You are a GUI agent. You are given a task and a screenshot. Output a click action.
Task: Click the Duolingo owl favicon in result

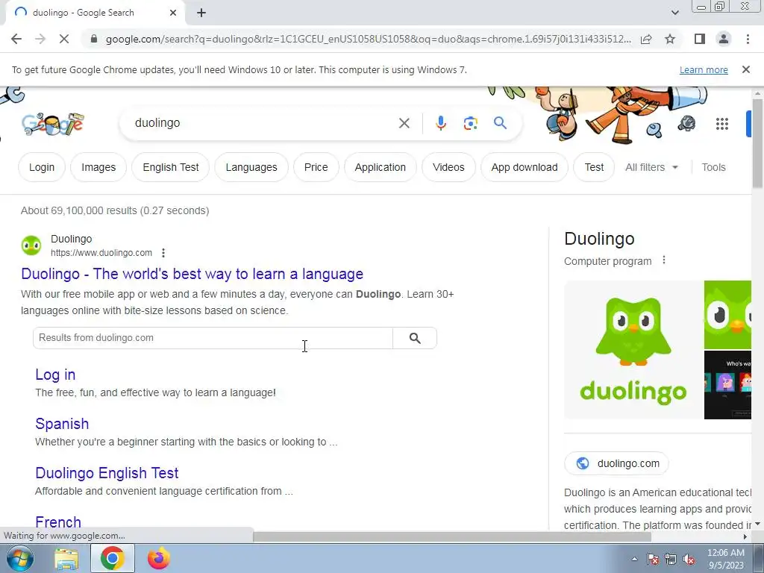tap(31, 245)
